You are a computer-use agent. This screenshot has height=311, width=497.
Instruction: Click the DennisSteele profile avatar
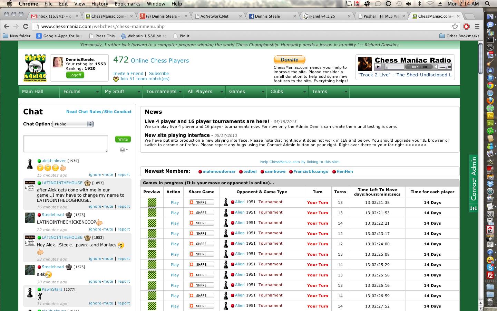click(58, 62)
